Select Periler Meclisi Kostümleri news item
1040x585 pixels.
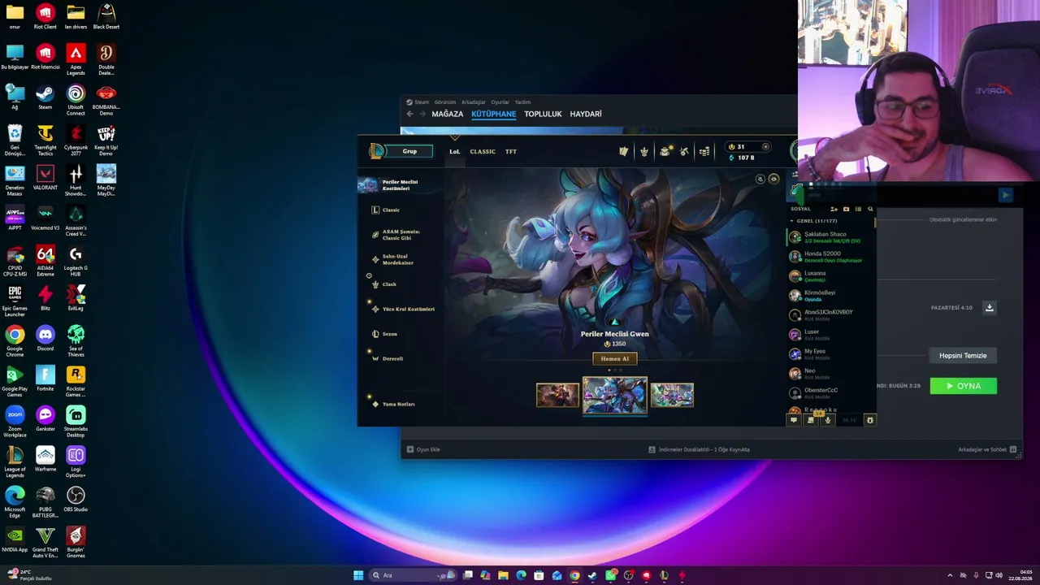click(x=401, y=185)
